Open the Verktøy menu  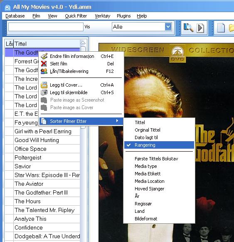(x=102, y=16)
